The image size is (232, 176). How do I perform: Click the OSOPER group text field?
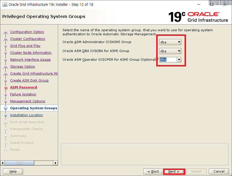[168, 60]
